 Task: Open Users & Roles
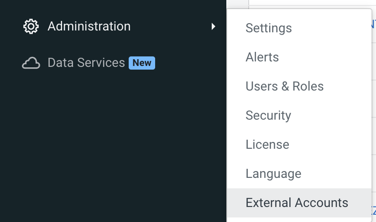click(x=284, y=86)
